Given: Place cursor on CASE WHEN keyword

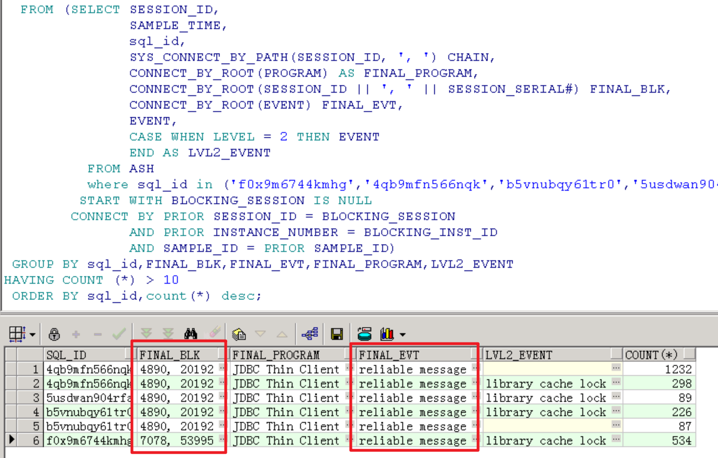Looking at the screenshot, I should 167,137.
